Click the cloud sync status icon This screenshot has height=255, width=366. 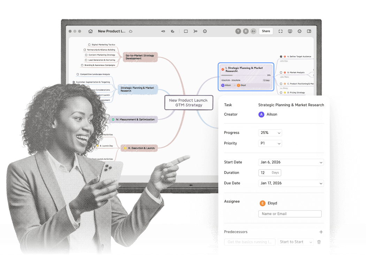tap(131, 31)
